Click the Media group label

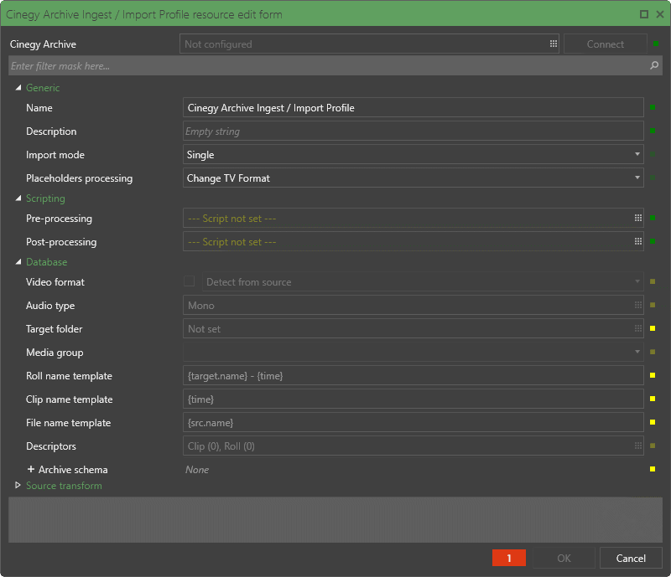click(55, 353)
